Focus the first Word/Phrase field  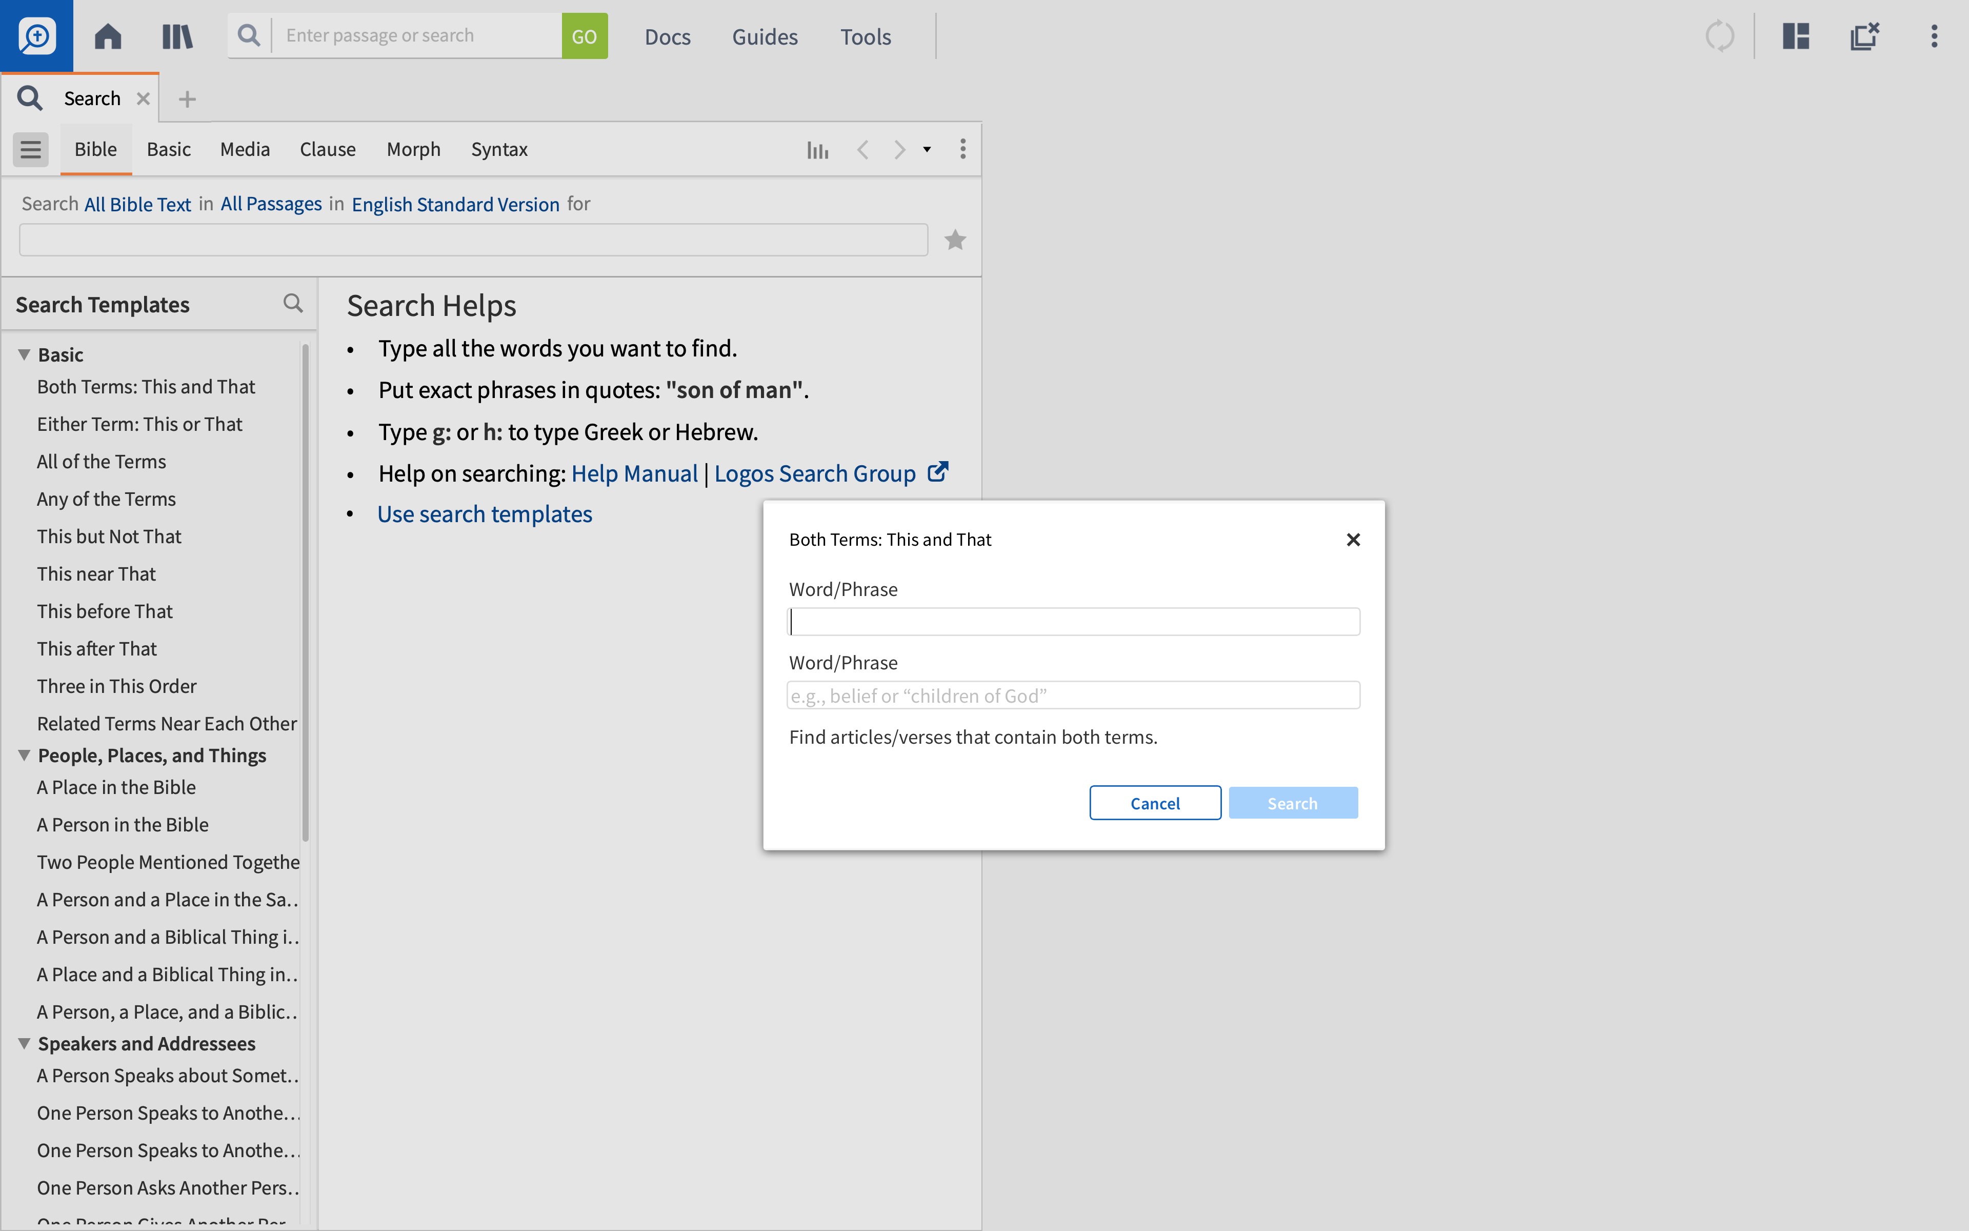coord(1073,622)
